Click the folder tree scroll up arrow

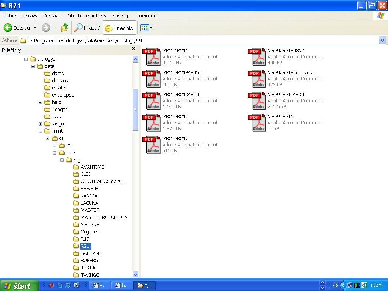(135, 59)
